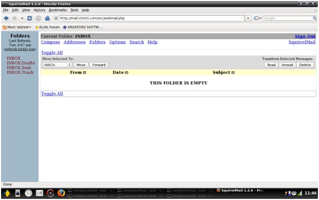Click the refresh folder list link

click(x=20, y=49)
